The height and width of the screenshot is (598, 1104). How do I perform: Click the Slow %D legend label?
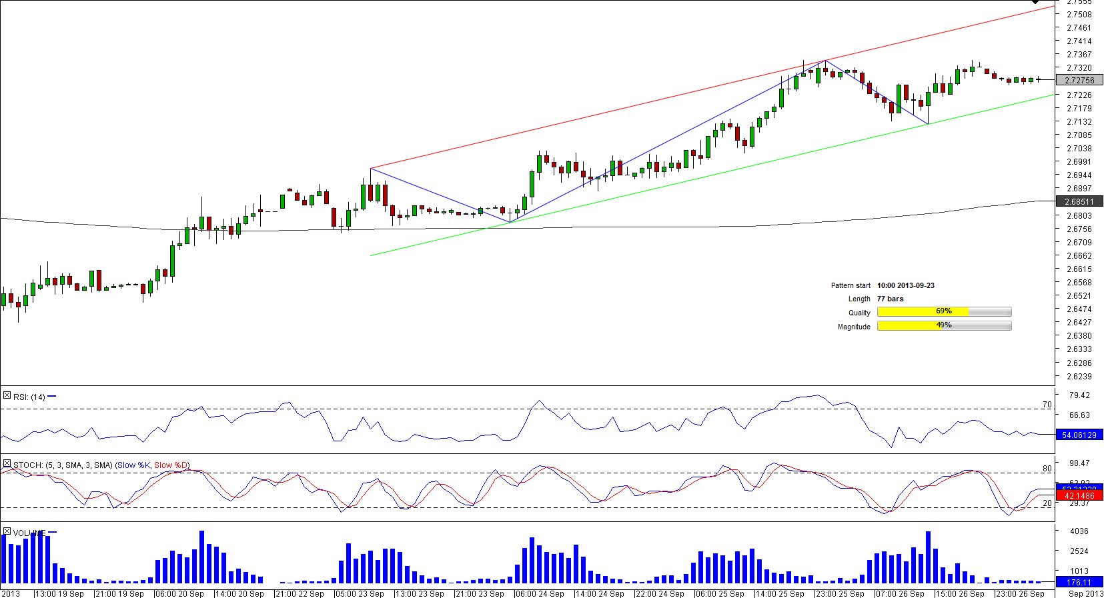click(x=171, y=465)
